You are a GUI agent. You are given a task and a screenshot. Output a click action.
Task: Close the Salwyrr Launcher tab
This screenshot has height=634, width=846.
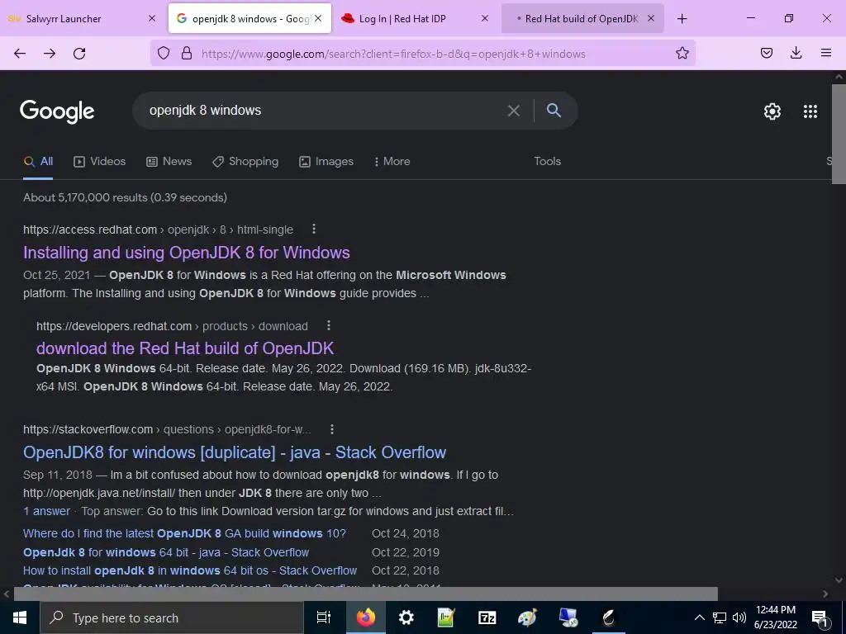pyautogui.click(x=152, y=18)
